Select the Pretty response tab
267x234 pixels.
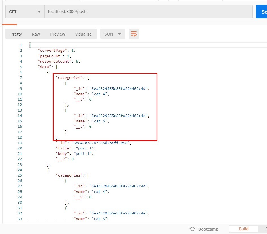16,34
